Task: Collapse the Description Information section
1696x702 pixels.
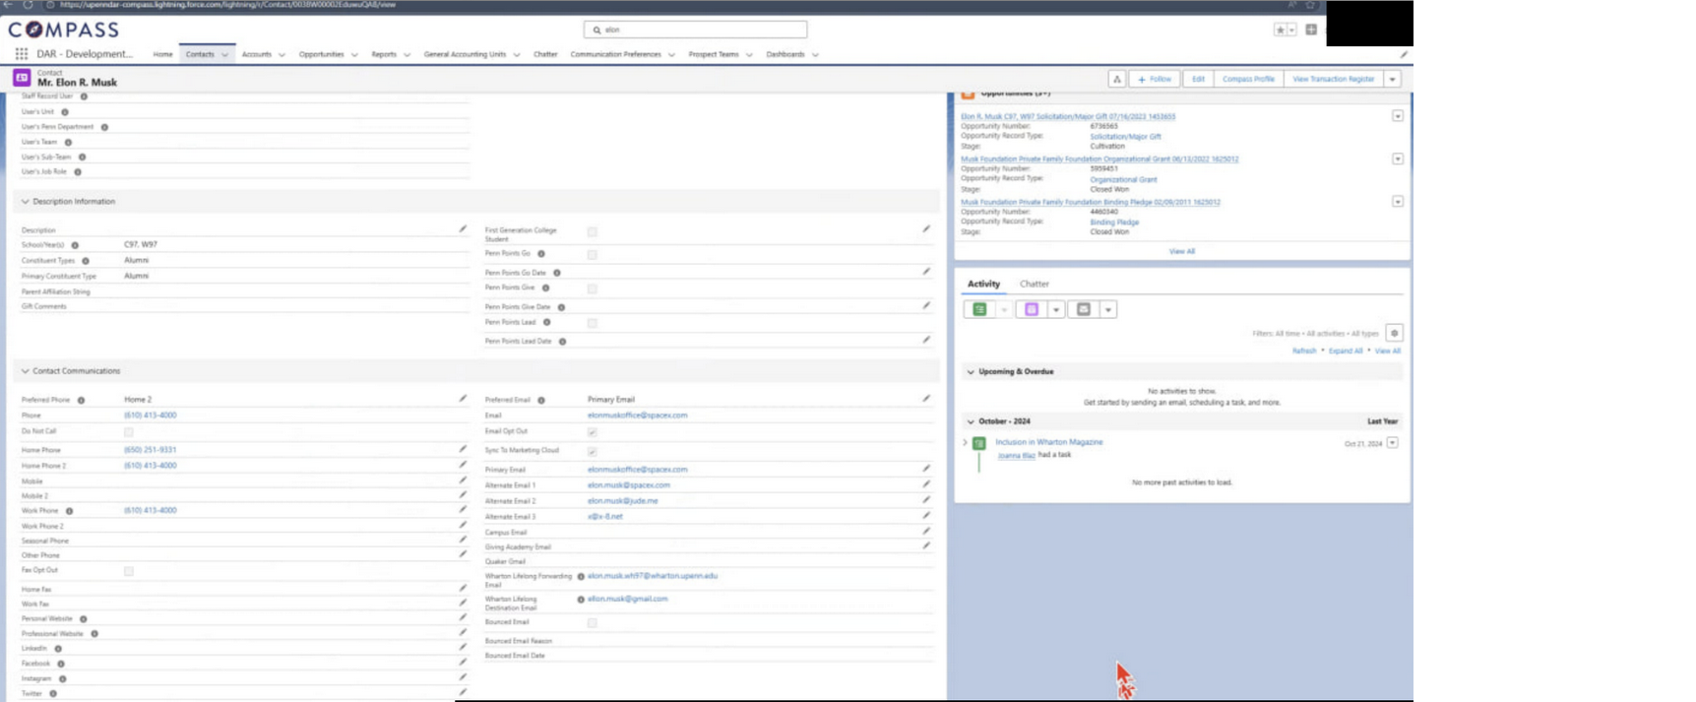Action: (26, 202)
